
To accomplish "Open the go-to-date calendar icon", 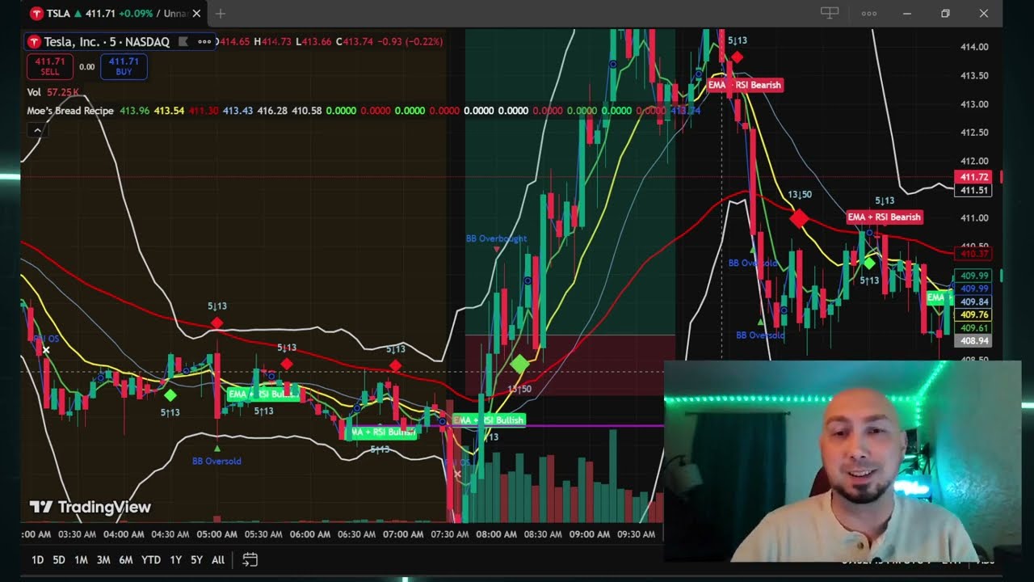I will (250, 559).
